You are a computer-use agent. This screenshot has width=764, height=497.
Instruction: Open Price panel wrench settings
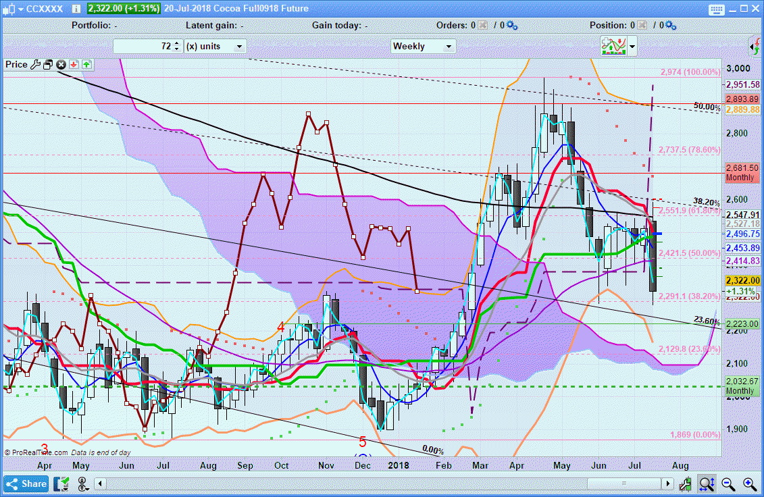[x=36, y=65]
